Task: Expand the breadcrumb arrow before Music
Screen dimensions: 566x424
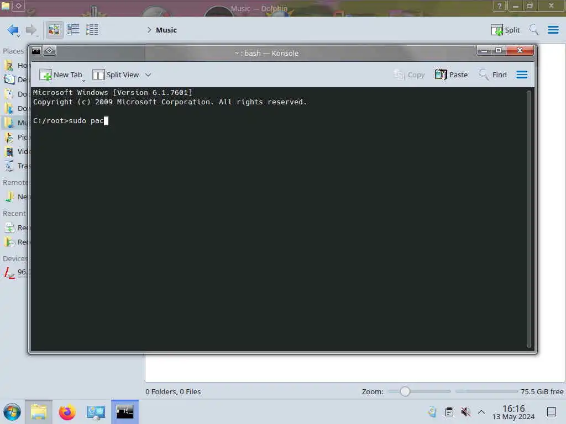Action: coord(149,30)
